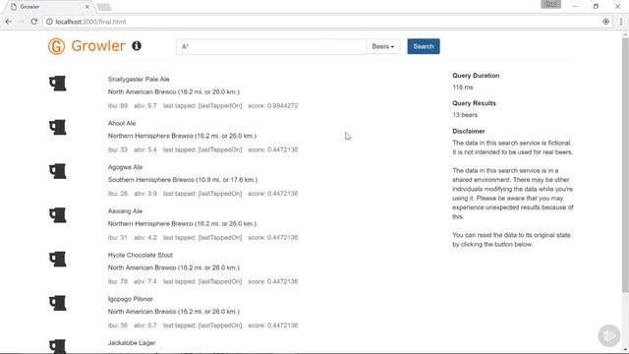Click the ibu: 89 value
629x354 pixels.
118,105
